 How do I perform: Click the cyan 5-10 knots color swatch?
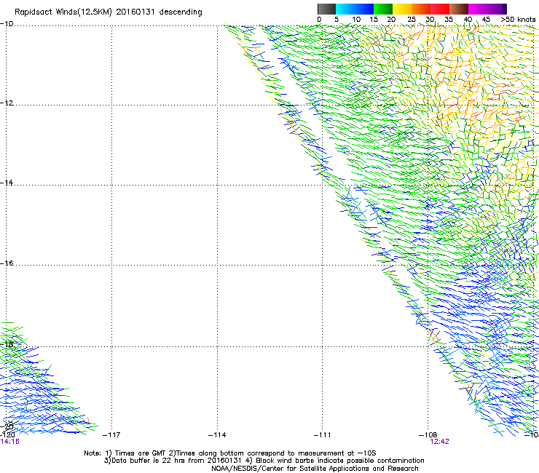pyautogui.click(x=345, y=9)
